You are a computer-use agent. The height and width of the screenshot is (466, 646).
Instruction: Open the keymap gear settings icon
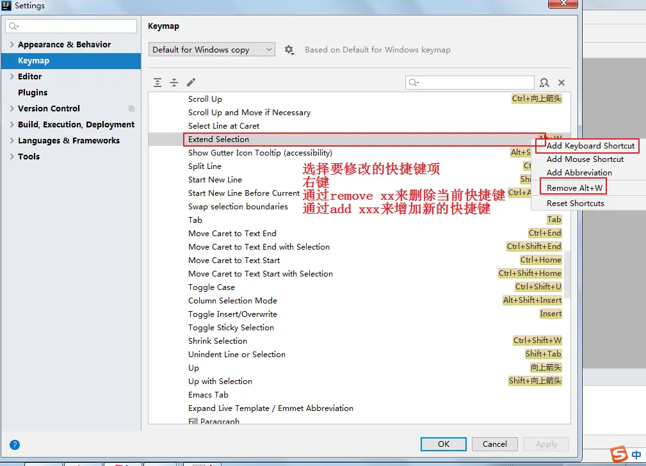pos(289,50)
